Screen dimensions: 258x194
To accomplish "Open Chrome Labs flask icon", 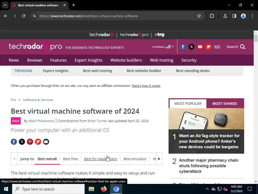I will coord(225,16).
